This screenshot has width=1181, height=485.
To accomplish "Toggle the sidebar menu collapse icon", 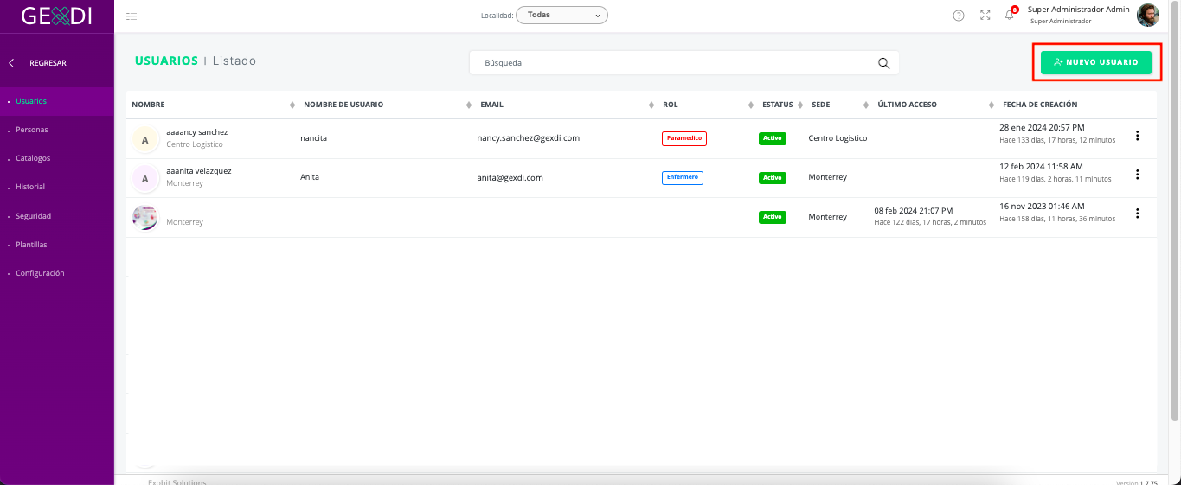I will pyautogui.click(x=132, y=16).
